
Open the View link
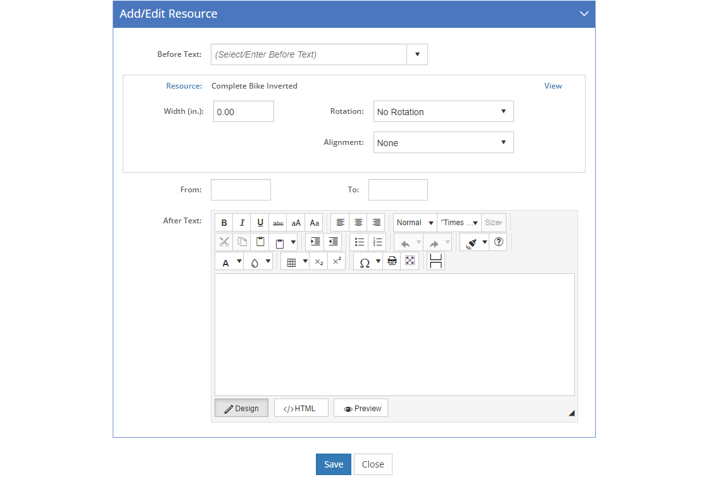(553, 86)
